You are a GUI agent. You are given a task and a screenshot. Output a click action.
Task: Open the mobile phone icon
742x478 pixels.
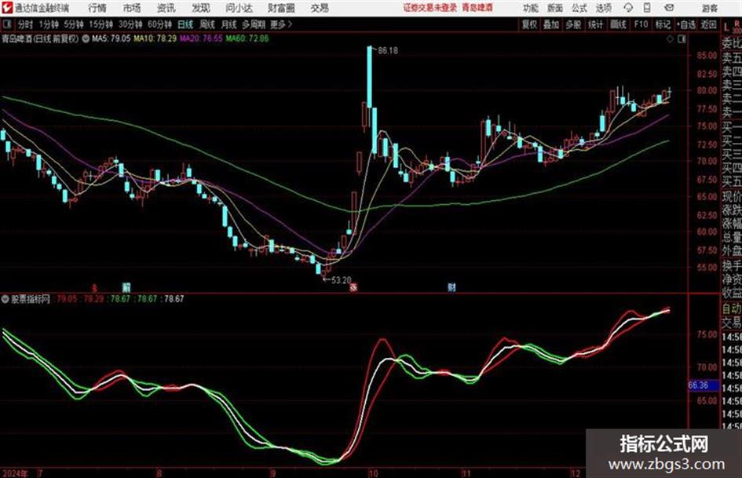647,8
